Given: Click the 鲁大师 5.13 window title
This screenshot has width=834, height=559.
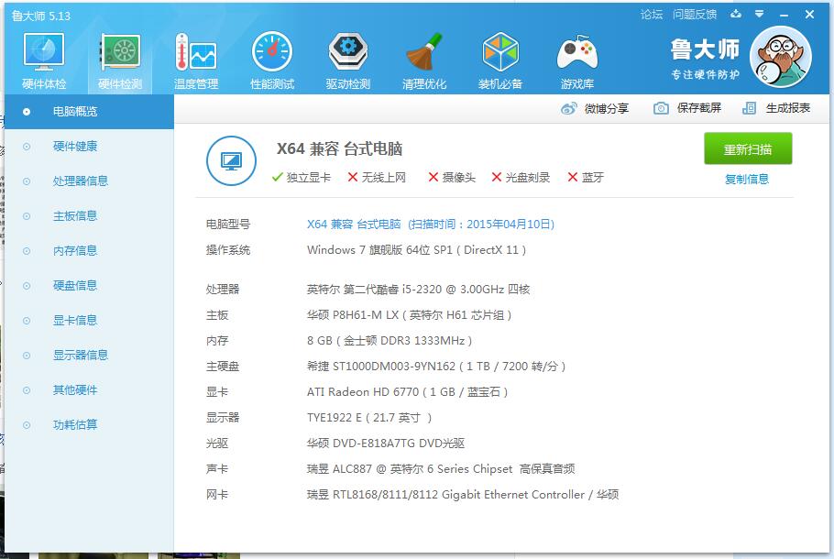Looking at the screenshot, I should (x=41, y=16).
